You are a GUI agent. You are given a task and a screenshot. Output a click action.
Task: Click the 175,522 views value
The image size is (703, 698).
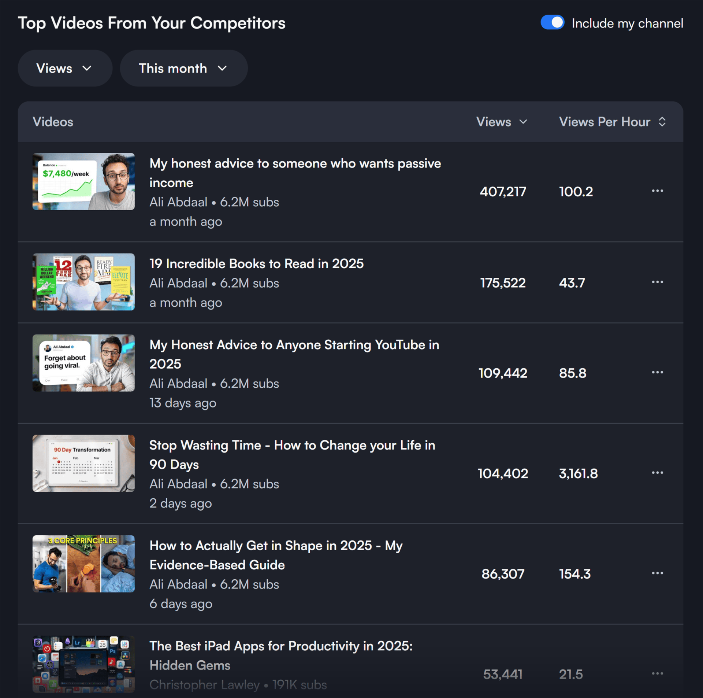coord(503,283)
